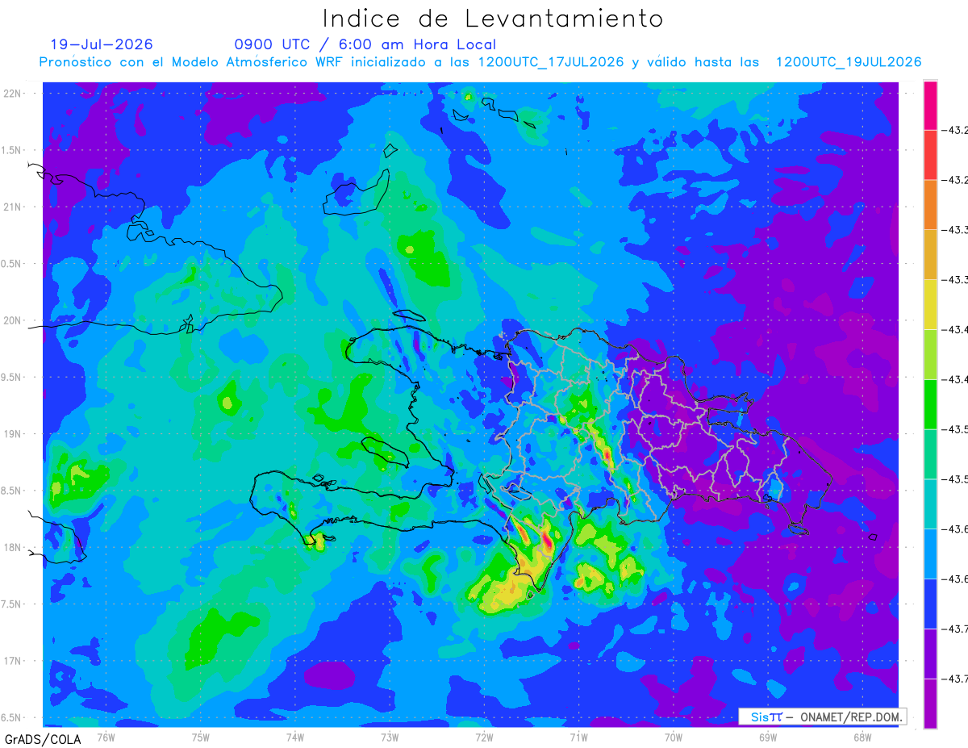Image resolution: width=968 pixels, height=748 pixels.
Task: Click the title "Indice de Levantamiento"
Action: coord(492,18)
